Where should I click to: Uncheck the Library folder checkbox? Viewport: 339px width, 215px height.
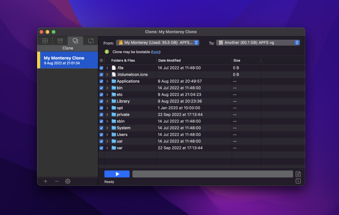point(101,101)
